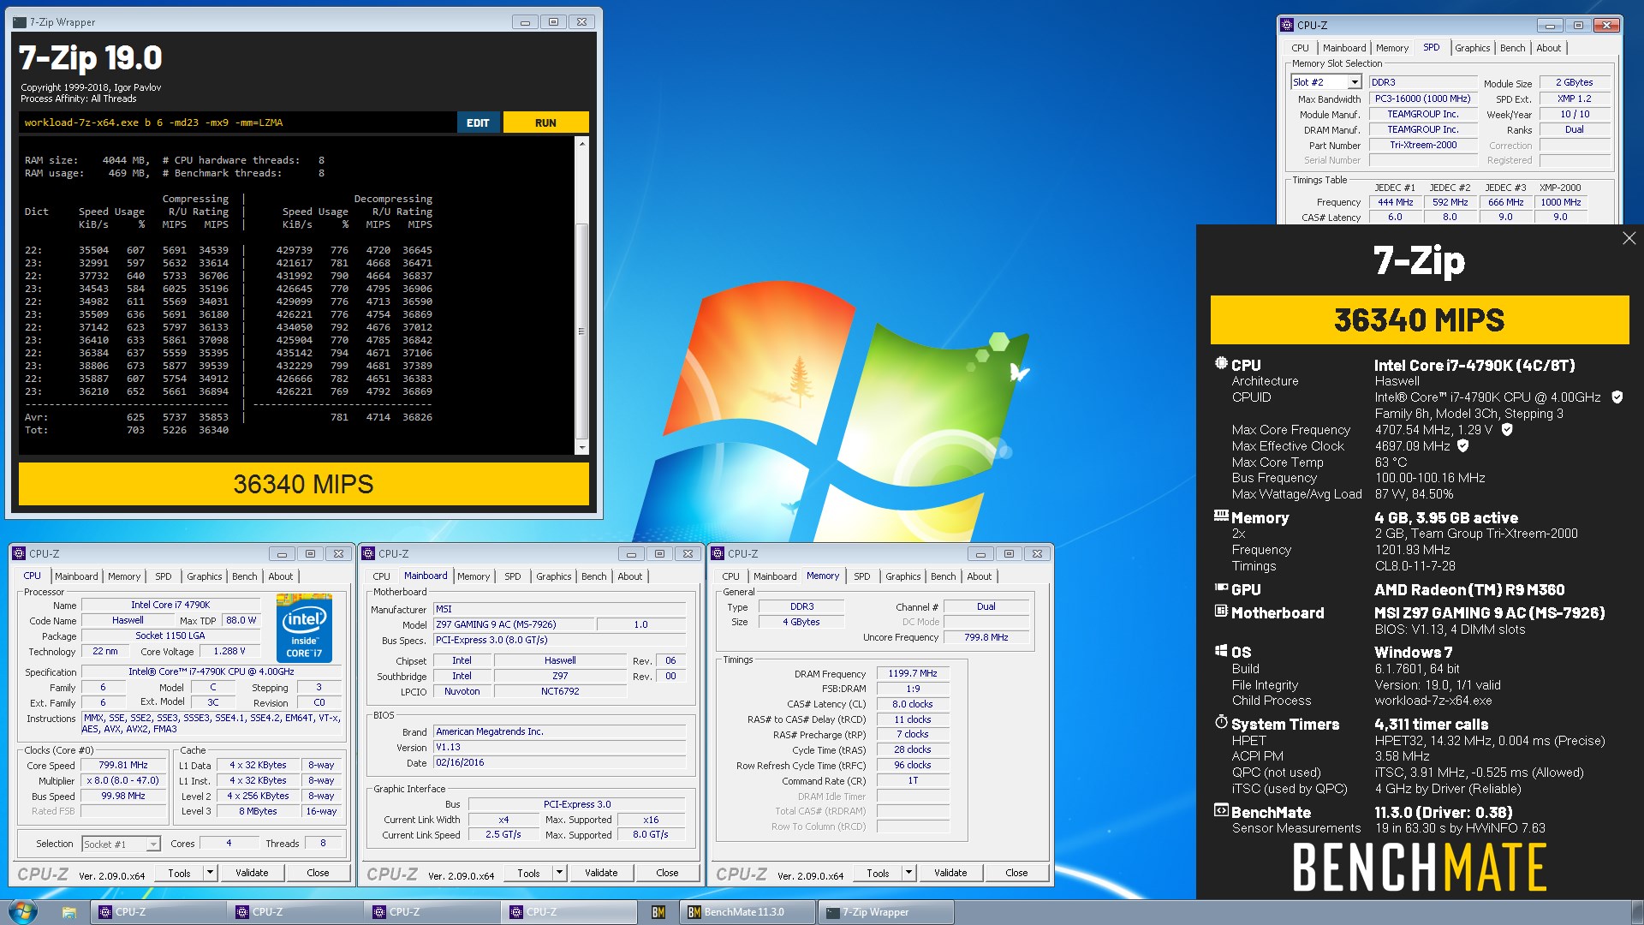Click the 7-Zip Wrapper title bar icon
This screenshot has height=925, width=1644.
tap(20, 22)
